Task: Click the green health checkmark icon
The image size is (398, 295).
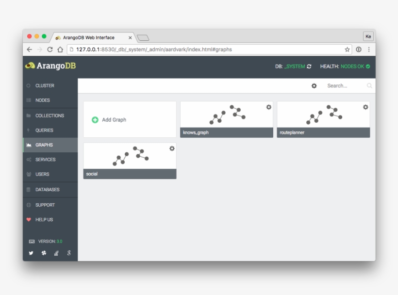Action: click(368, 66)
